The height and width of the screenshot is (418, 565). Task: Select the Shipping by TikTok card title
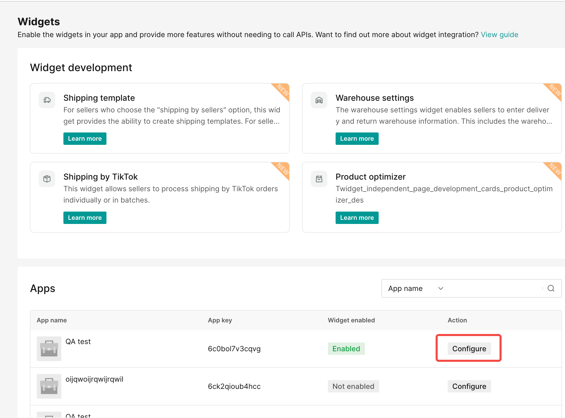(101, 177)
